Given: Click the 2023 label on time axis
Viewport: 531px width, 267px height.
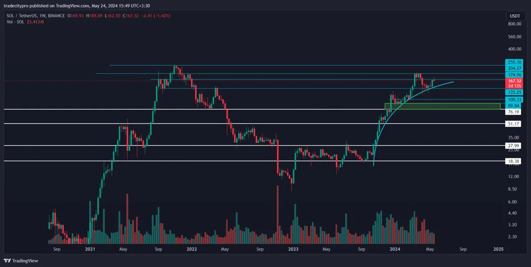Looking at the screenshot, I should point(293,249).
